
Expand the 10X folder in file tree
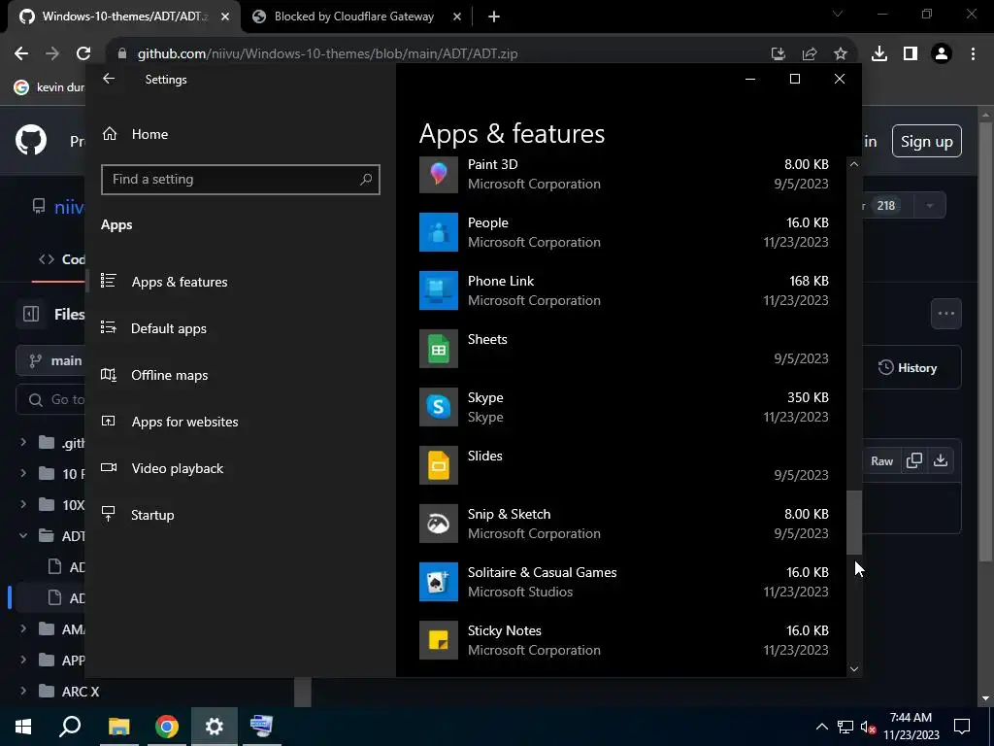23,504
